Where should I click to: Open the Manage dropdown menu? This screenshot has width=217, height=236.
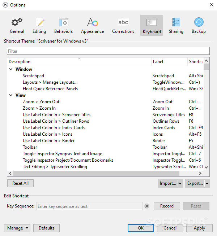click(x=17, y=228)
